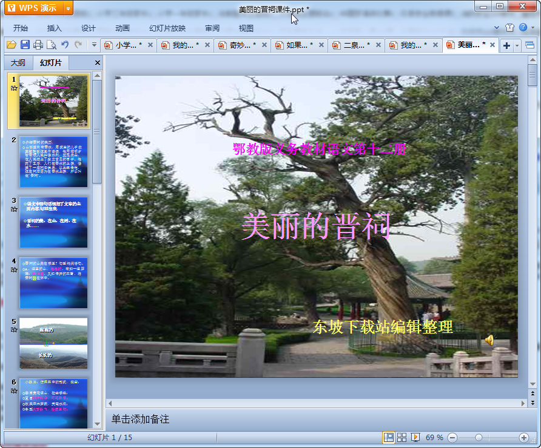The height and width of the screenshot is (448, 541).
Task: Click the editor vertical scrollbar up arrow
Action: point(533,60)
